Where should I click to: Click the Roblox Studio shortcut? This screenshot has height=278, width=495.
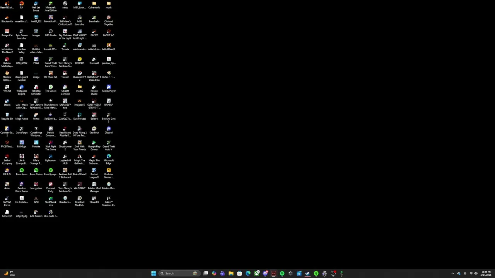coord(94,90)
